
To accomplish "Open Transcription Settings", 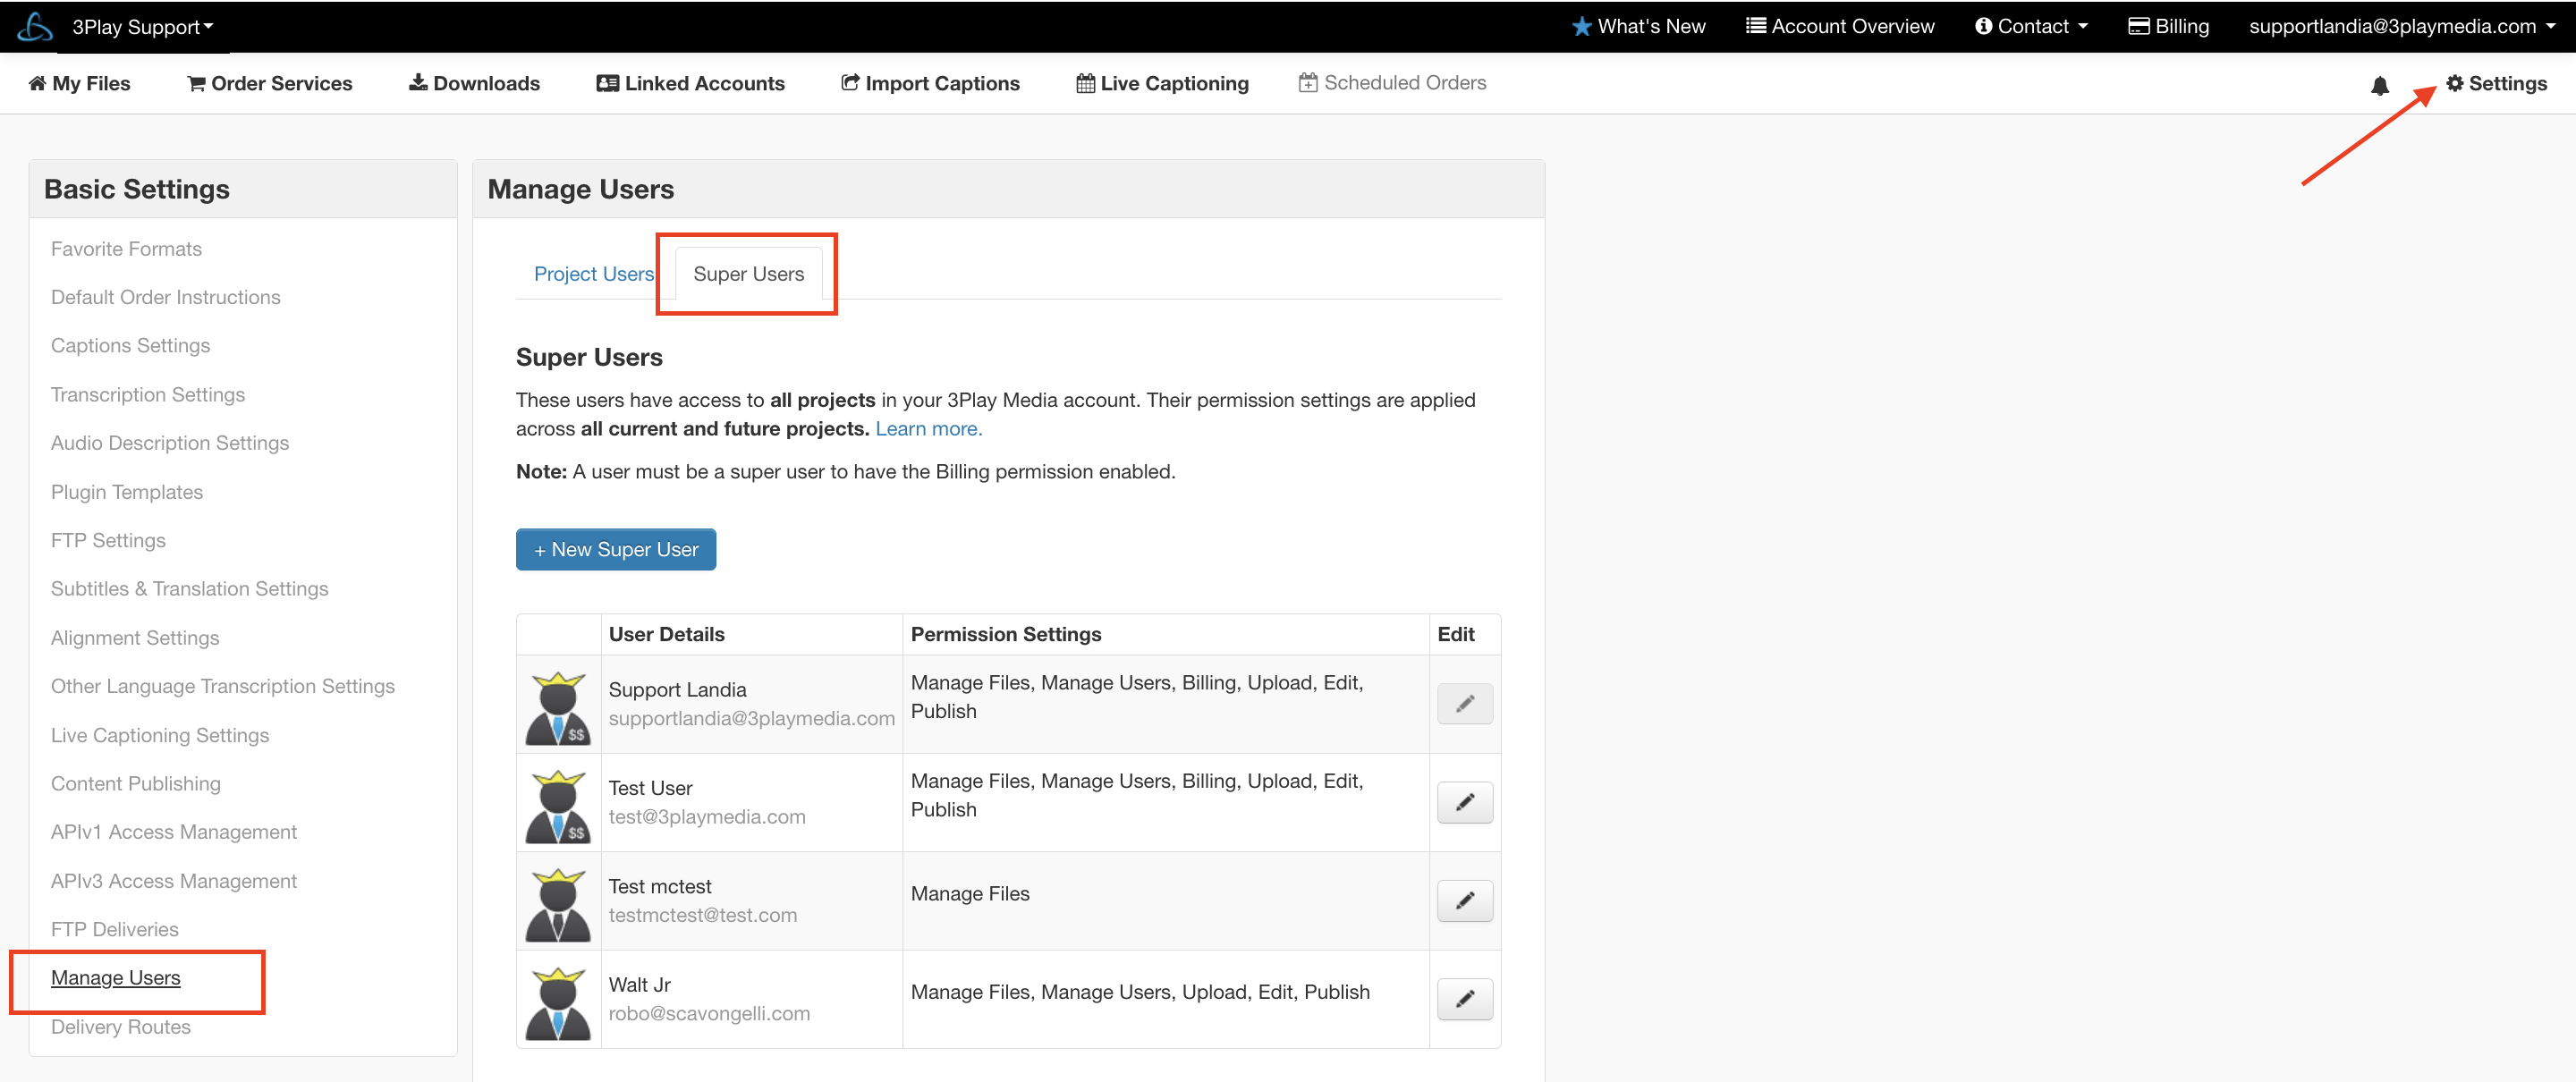I will pyautogui.click(x=148, y=395).
